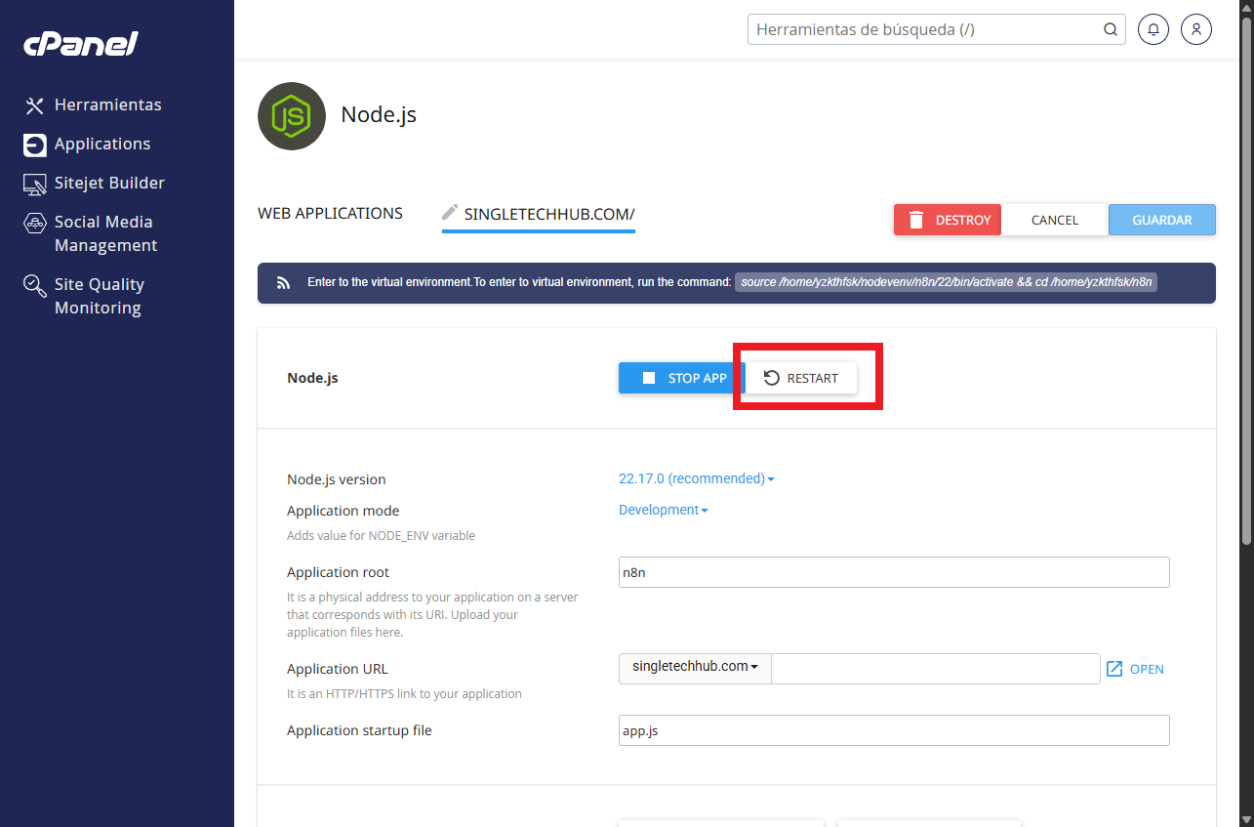Viewport: 1254px width, 827px height.
Task: Click the RSS feed icon in the info banner
Action: pos(283,283)
